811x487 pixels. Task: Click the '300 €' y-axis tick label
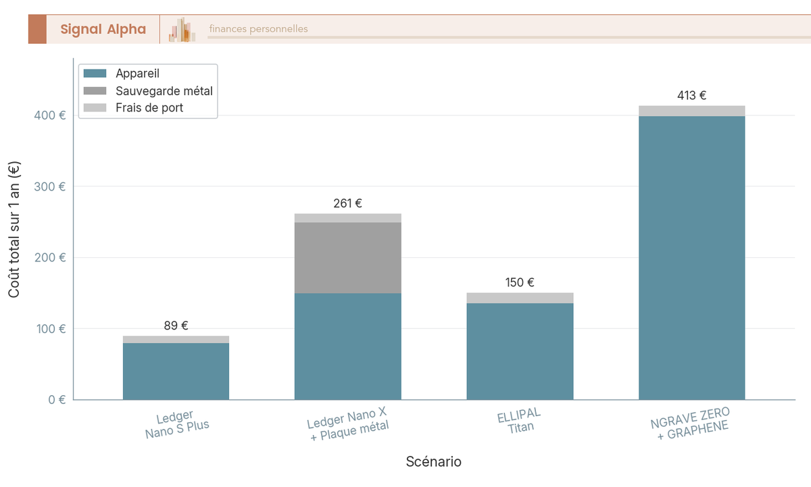[49, 186]
